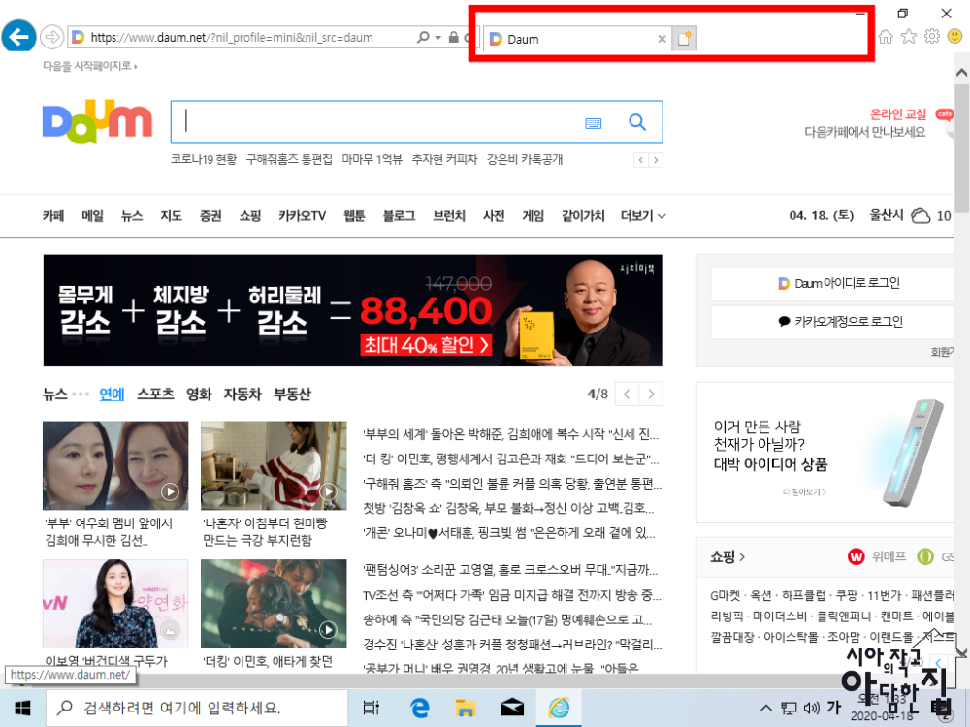Open the '부부' 여우회 멤버 video thumbnail
Image resolution: width=970 pixels, height=727 pixels.
coord(115,465)
